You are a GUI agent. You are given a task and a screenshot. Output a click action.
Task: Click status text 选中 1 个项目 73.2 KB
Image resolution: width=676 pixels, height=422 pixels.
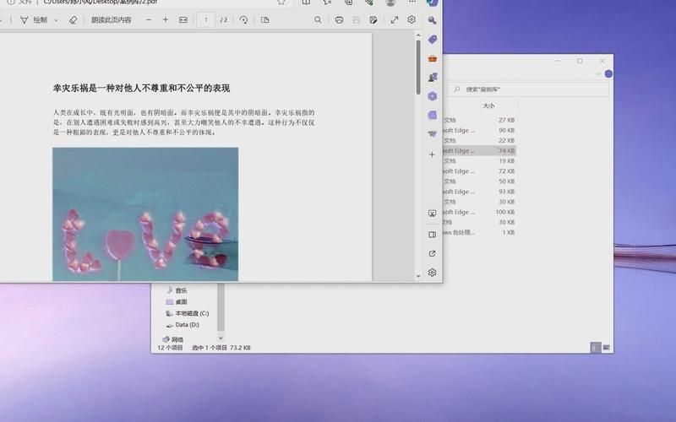(221, 348)
